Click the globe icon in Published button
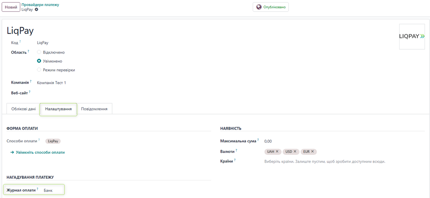This screenshot has height=198, width=430. tap(259, 7)
